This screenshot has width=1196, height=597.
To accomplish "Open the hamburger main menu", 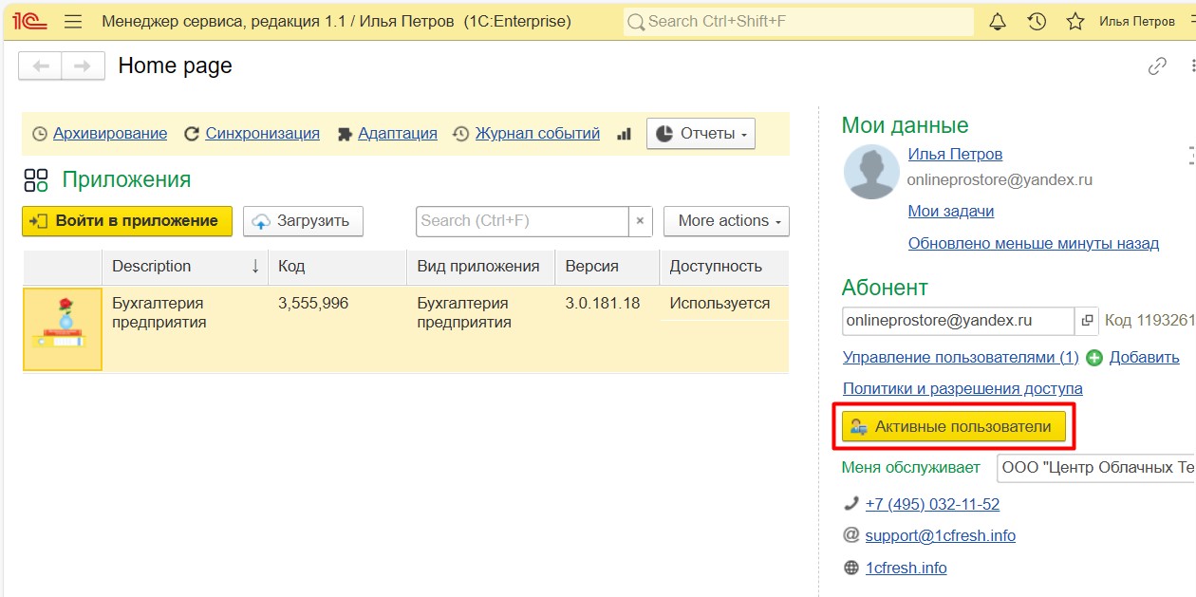I will tap(73, 21).
